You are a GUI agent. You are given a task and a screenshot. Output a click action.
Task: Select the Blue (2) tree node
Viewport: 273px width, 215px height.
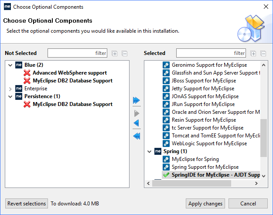(34, 65)
